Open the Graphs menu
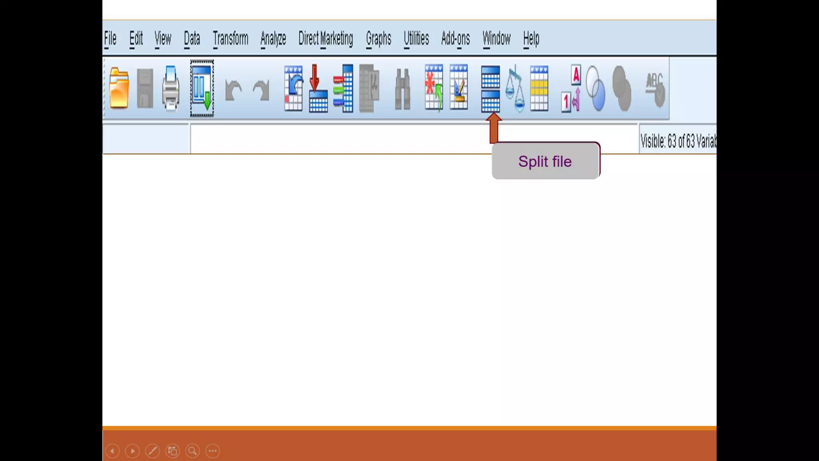This screenshot has height=461, width=819. pos(378,39)
